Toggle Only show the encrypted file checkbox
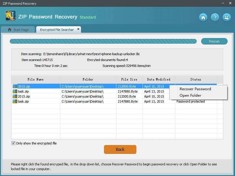The height and width of the screenshot is (176, 235). pos(13,143)
